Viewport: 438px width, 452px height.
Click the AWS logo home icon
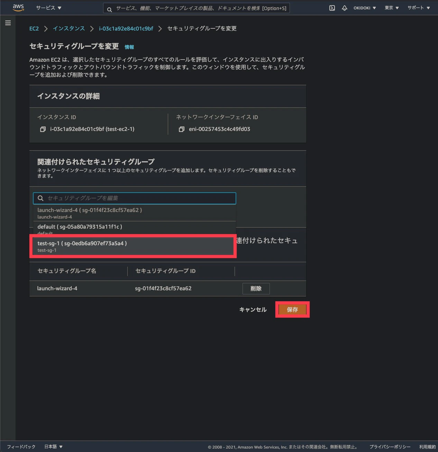tap(18, 8)
